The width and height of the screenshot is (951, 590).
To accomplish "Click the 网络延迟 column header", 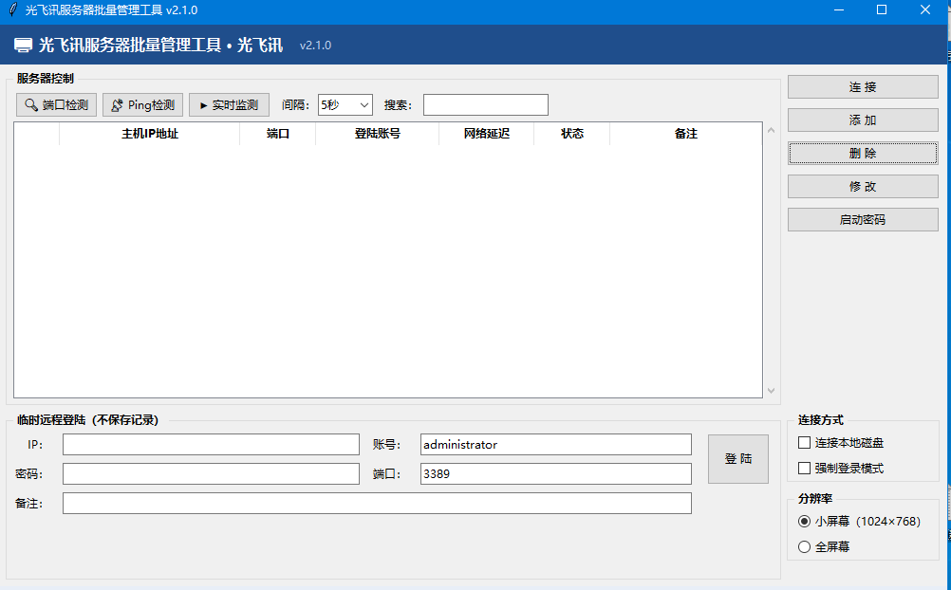I will 487,134.
